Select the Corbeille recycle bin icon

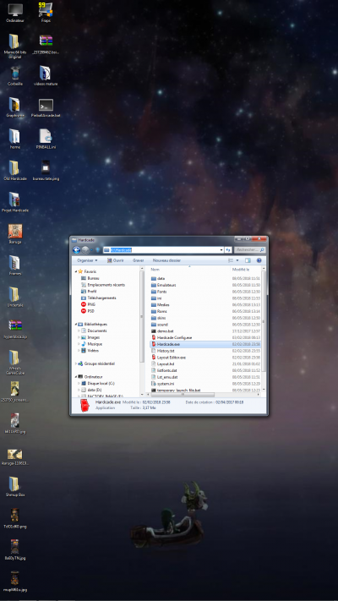15,76
